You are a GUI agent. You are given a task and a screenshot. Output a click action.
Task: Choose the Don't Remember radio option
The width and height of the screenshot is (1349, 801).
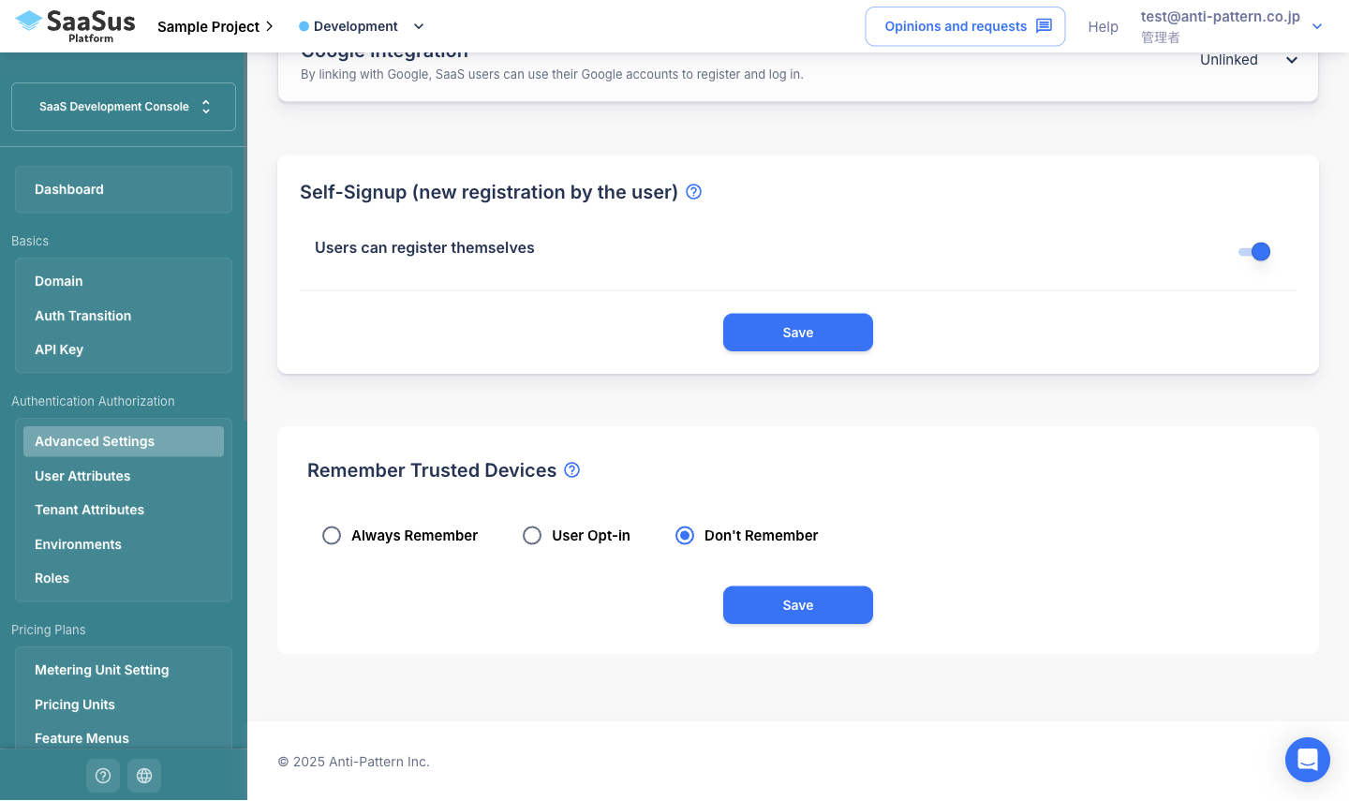(685, 536)
